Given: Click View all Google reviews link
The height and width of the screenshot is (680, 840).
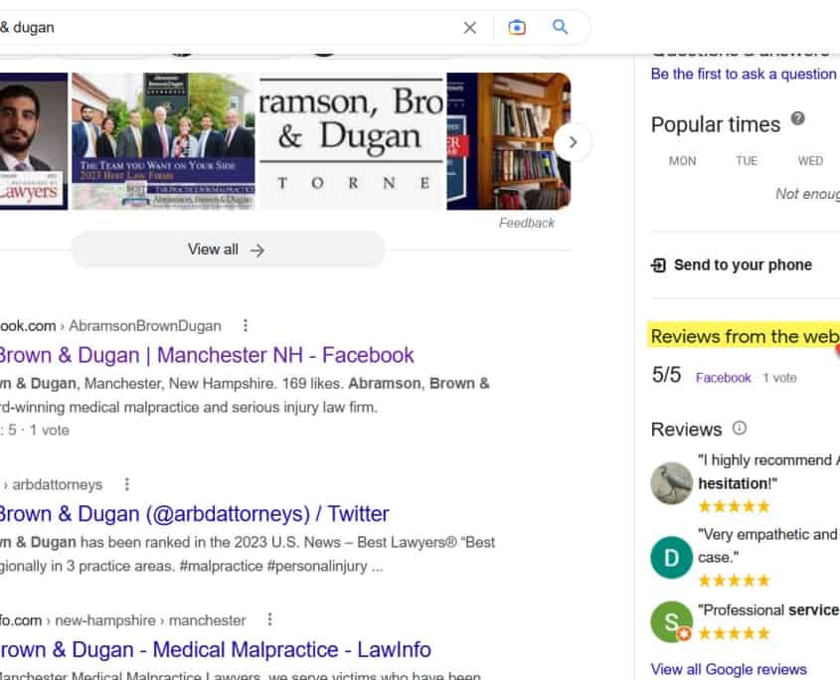Looking at the screenshot, I should (x=729, y=669).
